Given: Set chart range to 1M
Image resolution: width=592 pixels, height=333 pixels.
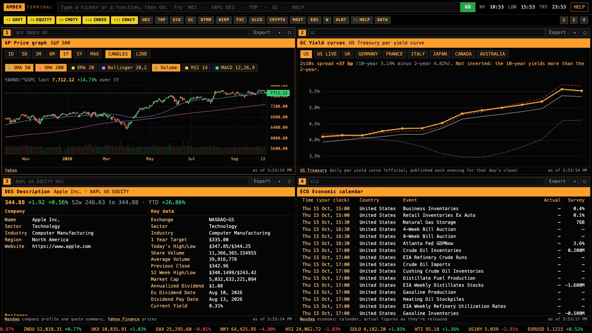Looking at the screenshot, I should pos(38,54).
